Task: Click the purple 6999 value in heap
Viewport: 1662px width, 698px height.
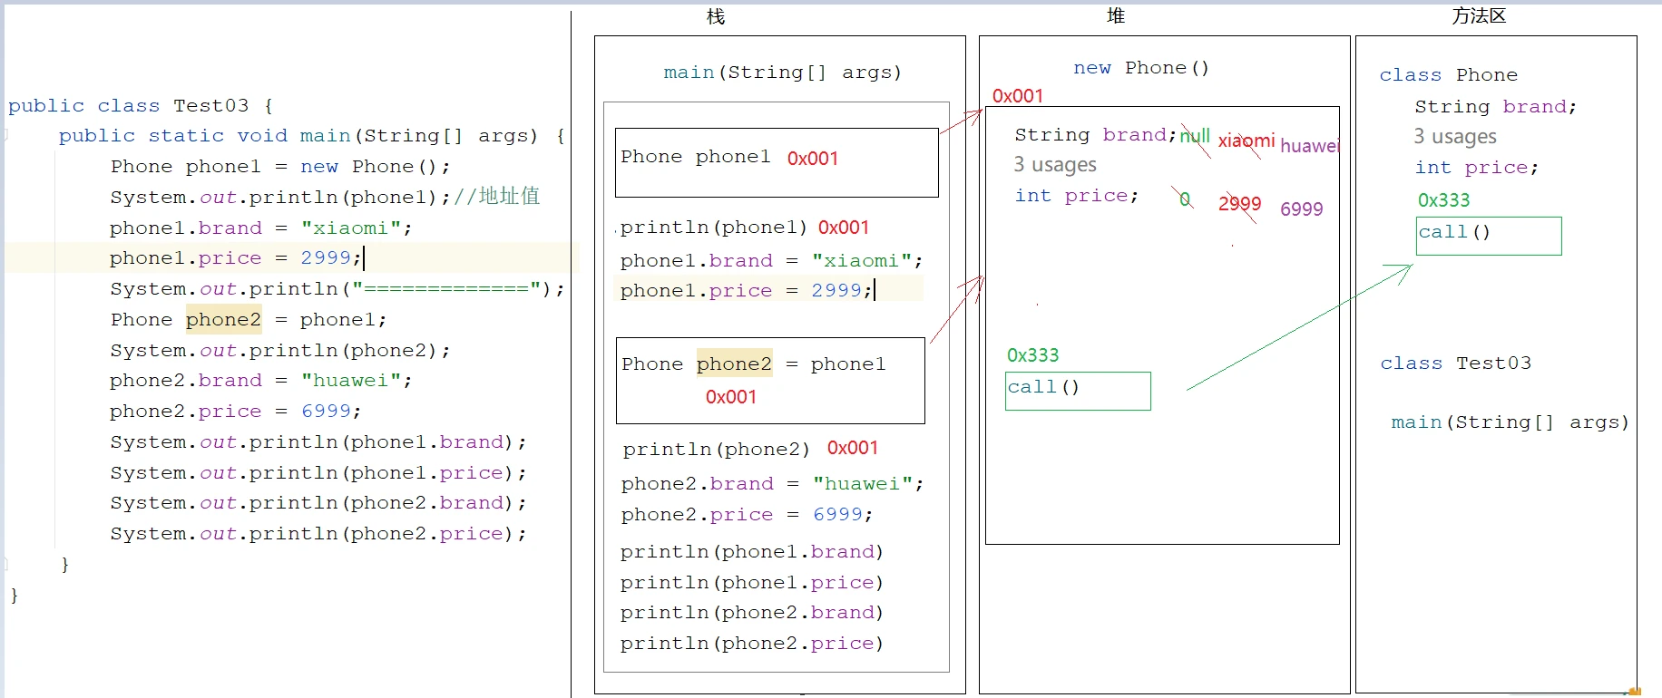Action: (1302, 209)
